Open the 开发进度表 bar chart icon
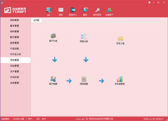Viewport: 168px width, 121px height. [x=120, y=81]
